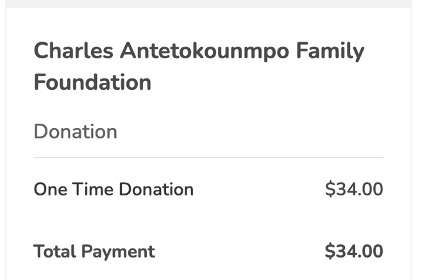Click the bold $34.00 Total Payment amount
The height and width of the screenshot is (280, 436).
click(354, 251)
